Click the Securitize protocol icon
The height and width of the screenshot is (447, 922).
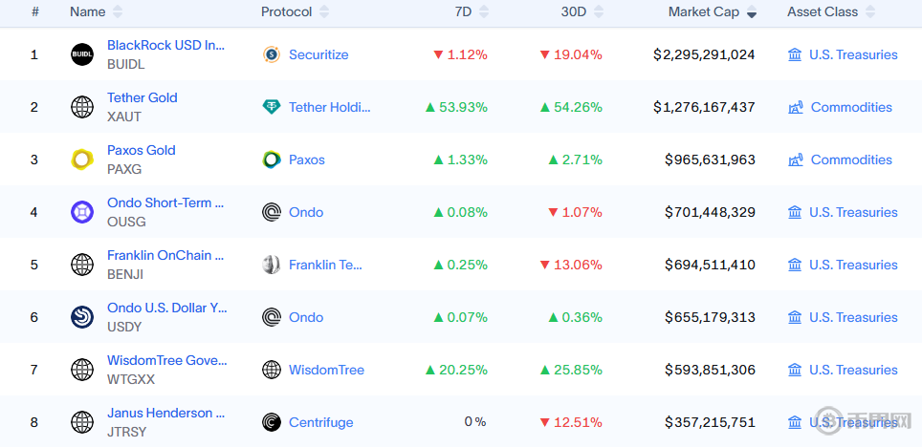pyautogui.click(x=272, y=54)
